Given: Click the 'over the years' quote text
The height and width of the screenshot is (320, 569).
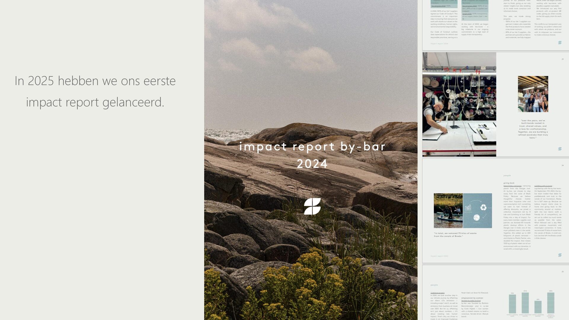Looking at the screenshot, I should (x=533, y=129).
